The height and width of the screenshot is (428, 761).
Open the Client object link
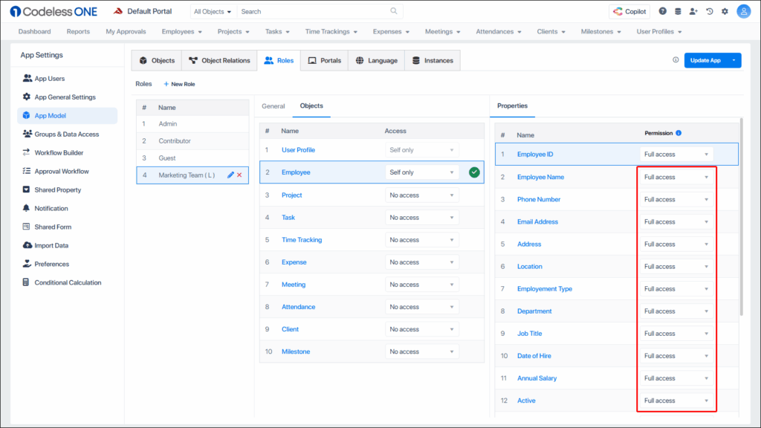click(x=290, y=329)
